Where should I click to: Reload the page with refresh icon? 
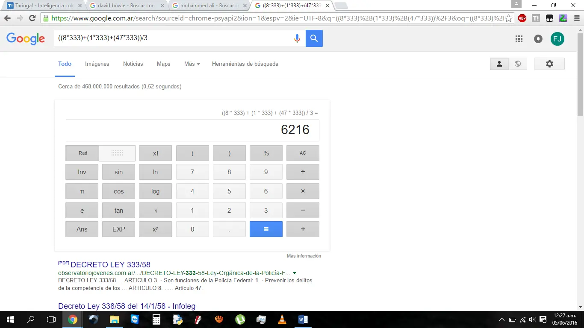point(32,18)
